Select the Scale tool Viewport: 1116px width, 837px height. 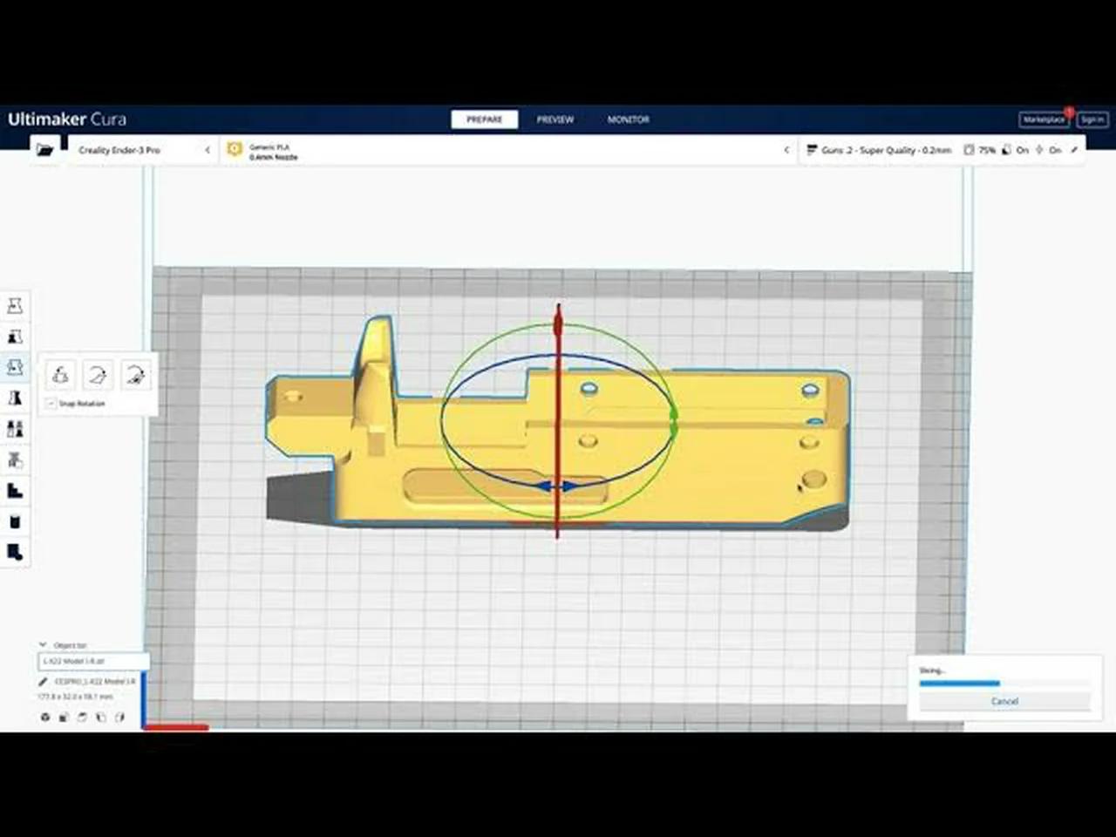coord(15,336)
